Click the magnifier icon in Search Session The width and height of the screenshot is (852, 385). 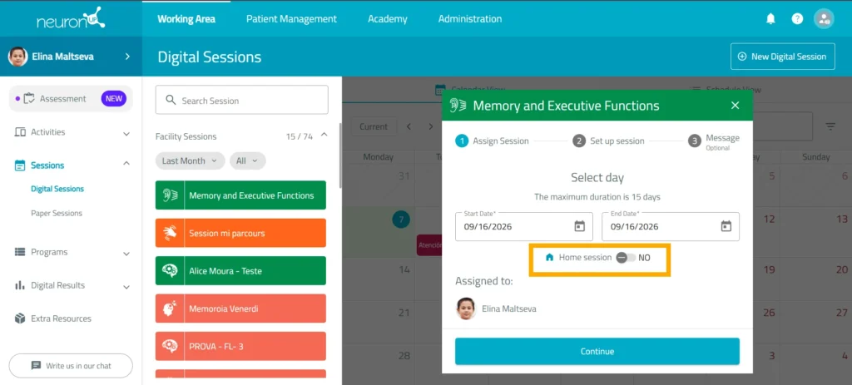(x=171, y=101)
